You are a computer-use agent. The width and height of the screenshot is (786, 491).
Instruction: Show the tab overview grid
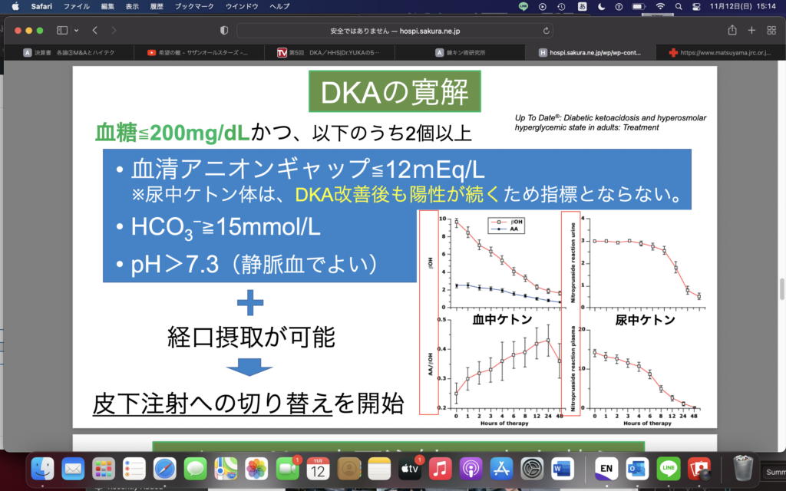point(771,30)
